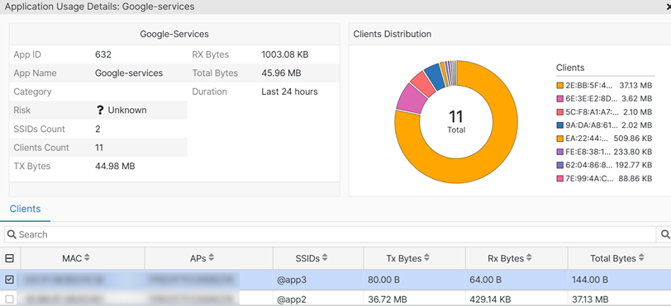This screenshot has width=671, height=306.
Task: Sort by Total Bytes column
Action: (641, 257)
